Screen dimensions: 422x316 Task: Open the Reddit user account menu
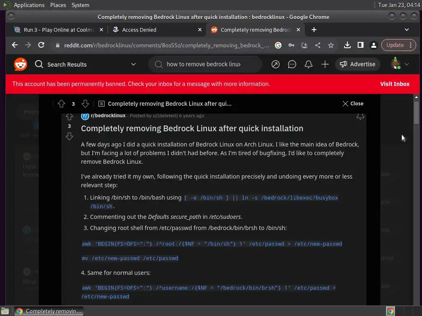point(400,64)
